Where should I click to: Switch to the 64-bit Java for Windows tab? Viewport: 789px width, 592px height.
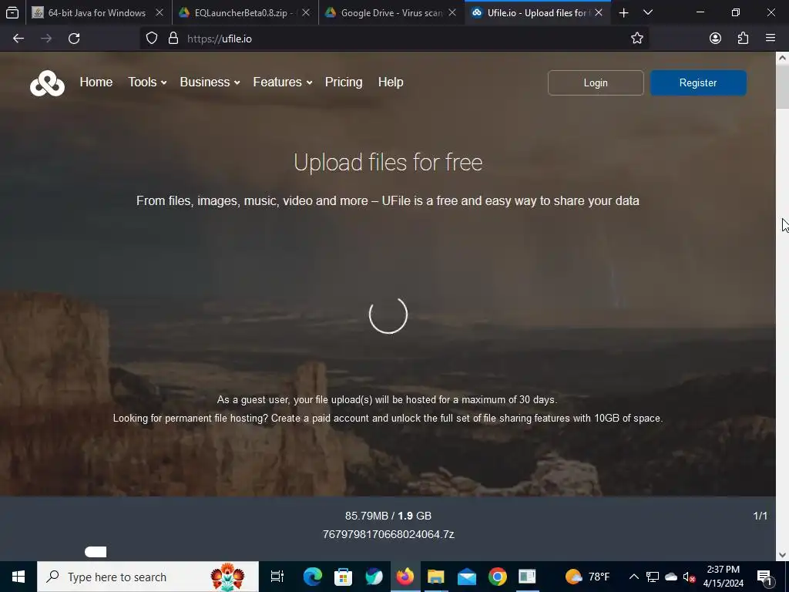coord(98,12)
